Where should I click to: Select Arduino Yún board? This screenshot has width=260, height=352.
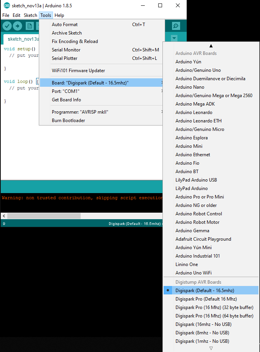pyautogui.click(x=211, y=62)
